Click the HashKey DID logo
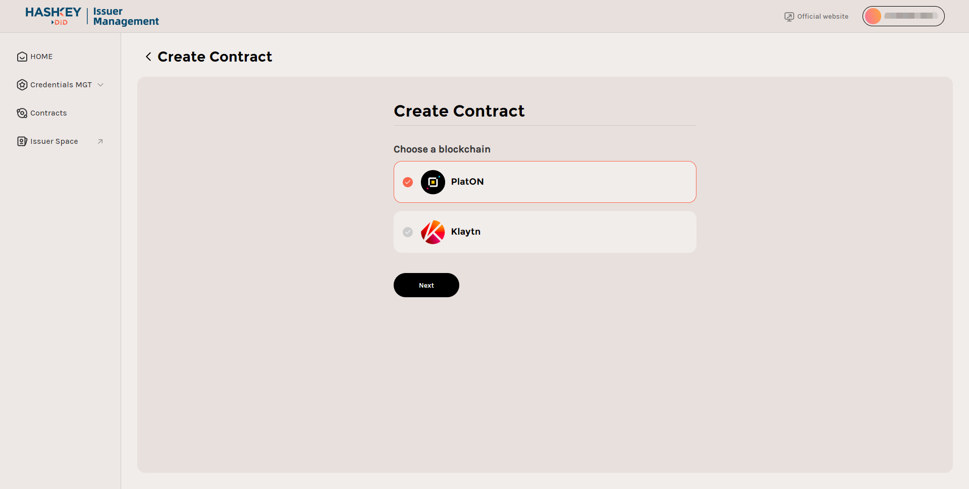This screenshot has height=489, width=969. [x=53, y=16]
